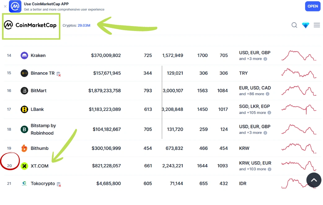The image size is (323, 205).
Task: Click info icon next to BitMart +86 more
Action: [268, 94]
